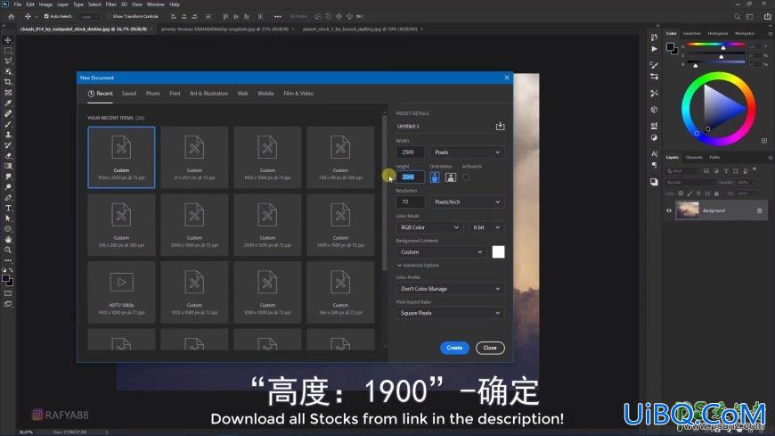Image resolution: width=775 pixels, height=436 pixels.
Task: Open the Adjustments panel icon
Action: 654,137
